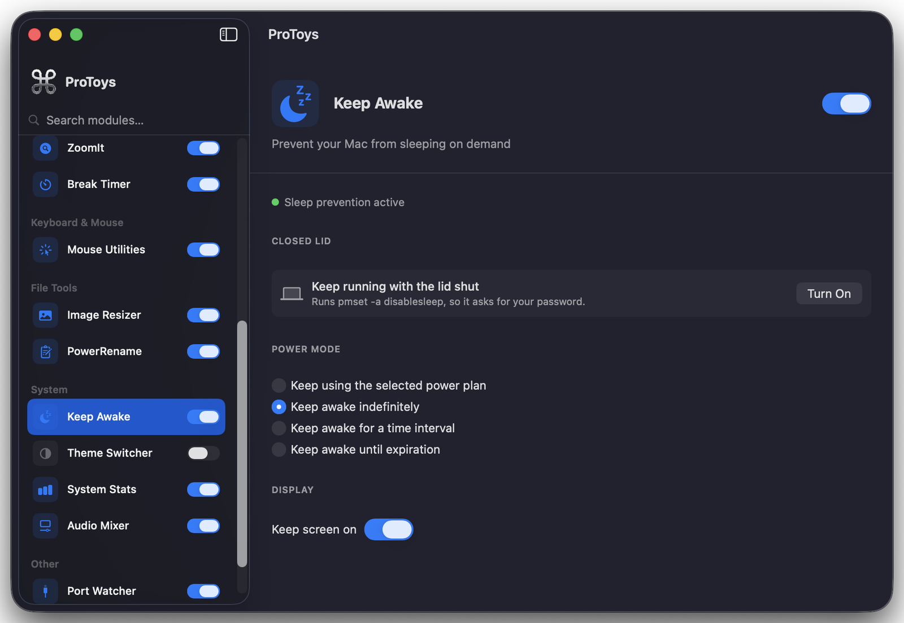
Task: Click the Sleep prevention active status text
Action: click(x=344, y=203)
